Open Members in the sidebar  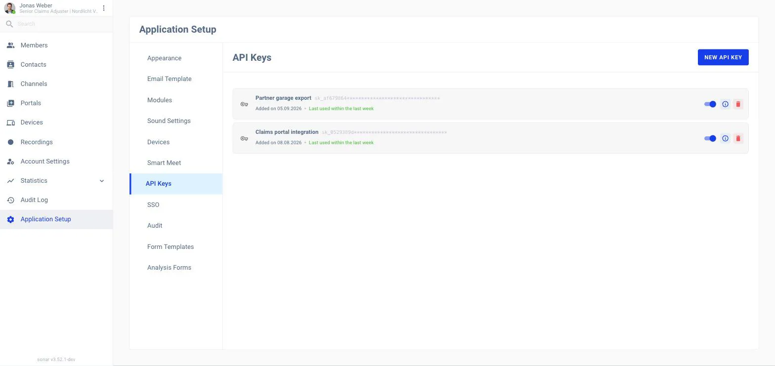tap(56, 45)
